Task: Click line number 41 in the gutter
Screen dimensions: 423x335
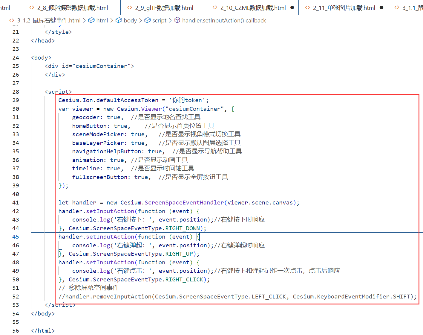Action: point(16,203)
